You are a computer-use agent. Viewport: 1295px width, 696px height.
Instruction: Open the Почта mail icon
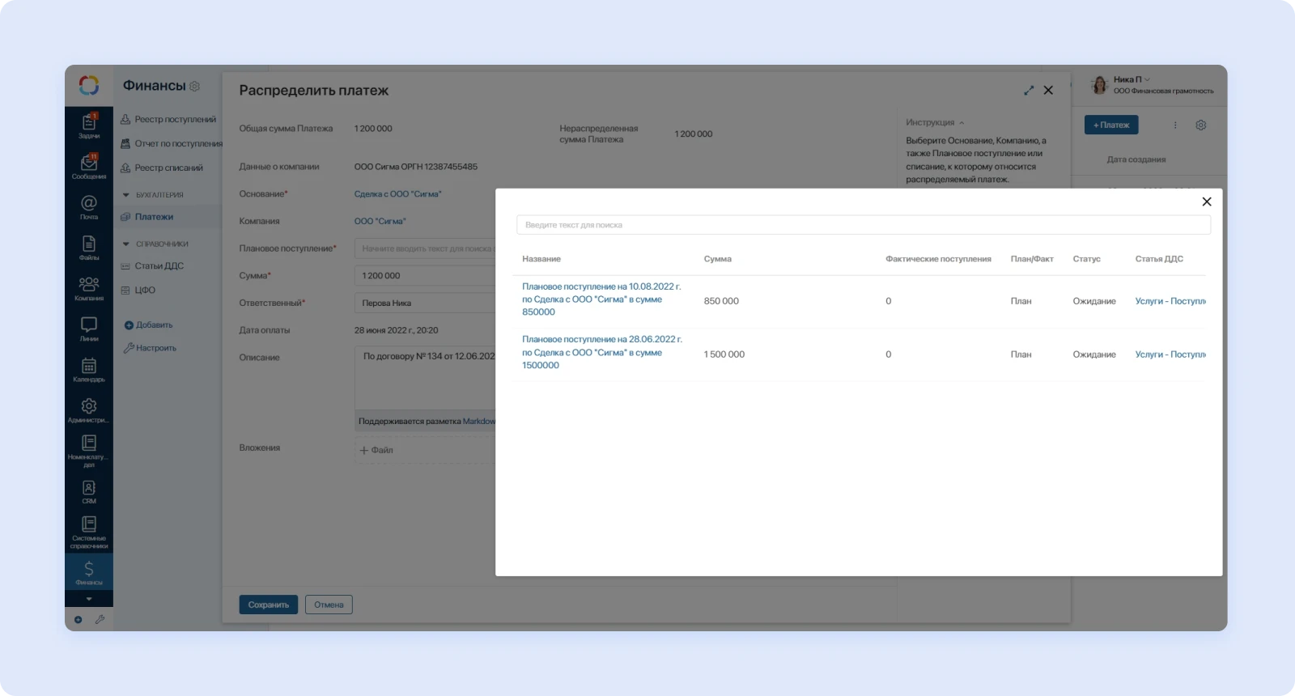[89, 206]
